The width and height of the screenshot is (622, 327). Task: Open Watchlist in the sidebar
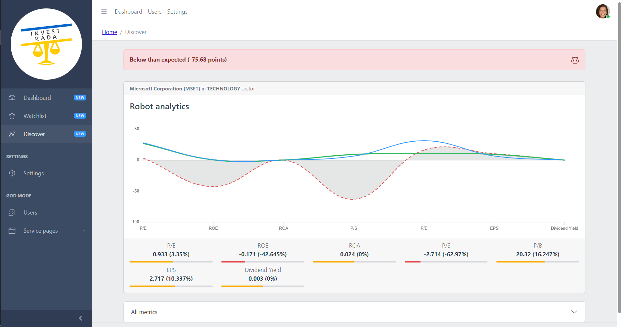(x=46, y=116)
